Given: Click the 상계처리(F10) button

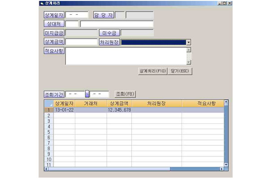Looking at the screenshot, I should click(153, 71).
